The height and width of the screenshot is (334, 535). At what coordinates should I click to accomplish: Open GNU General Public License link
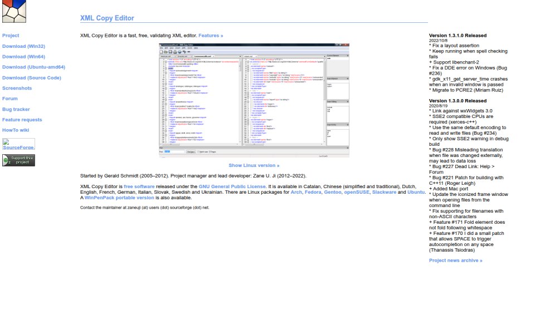point(232,186)
